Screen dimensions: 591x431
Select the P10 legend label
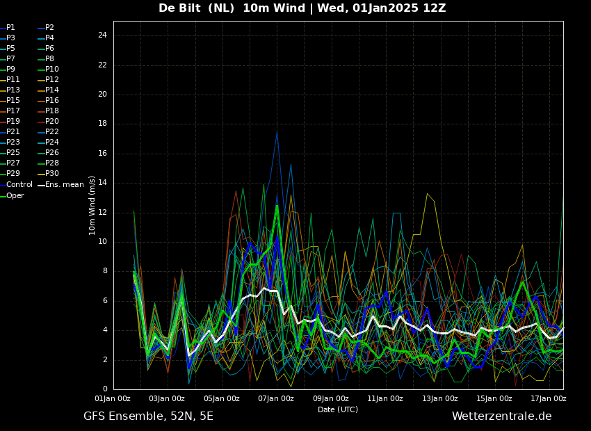coord(52,70)
